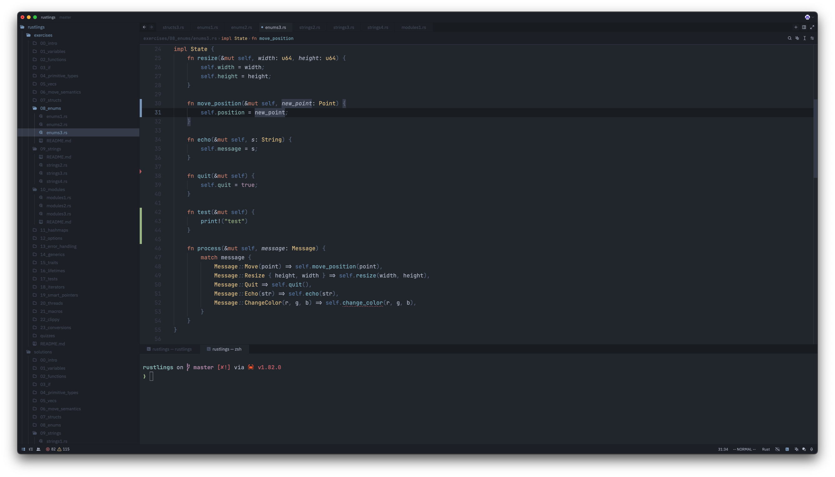
Task: Open strings3.rs file in project tree
Action: [57, 173]
